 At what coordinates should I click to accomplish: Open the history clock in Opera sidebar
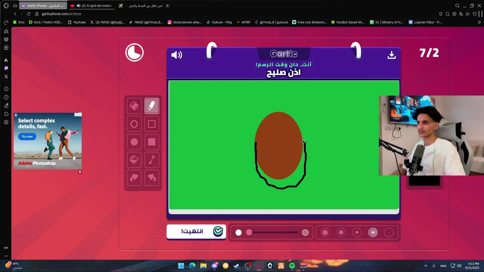click(x=6, y=97)
